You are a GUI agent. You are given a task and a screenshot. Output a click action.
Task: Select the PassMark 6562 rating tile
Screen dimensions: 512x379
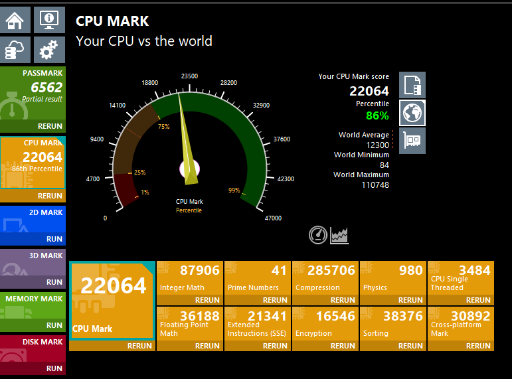tap(33, 93)
